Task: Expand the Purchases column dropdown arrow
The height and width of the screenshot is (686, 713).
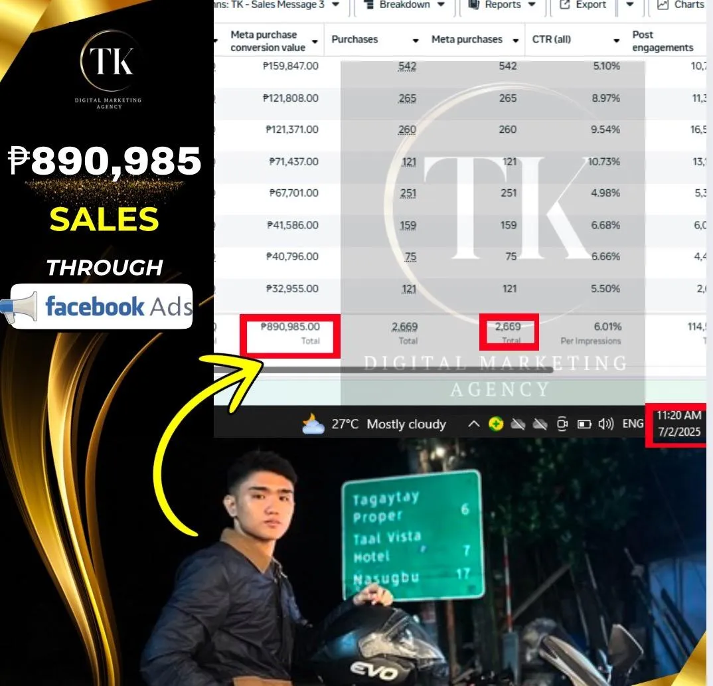Action: coord(415,41)
